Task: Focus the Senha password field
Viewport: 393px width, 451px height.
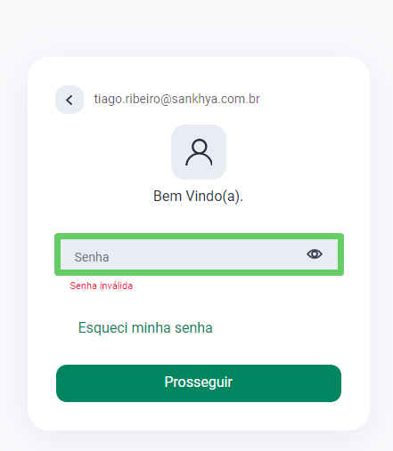Action: [199, 254]
